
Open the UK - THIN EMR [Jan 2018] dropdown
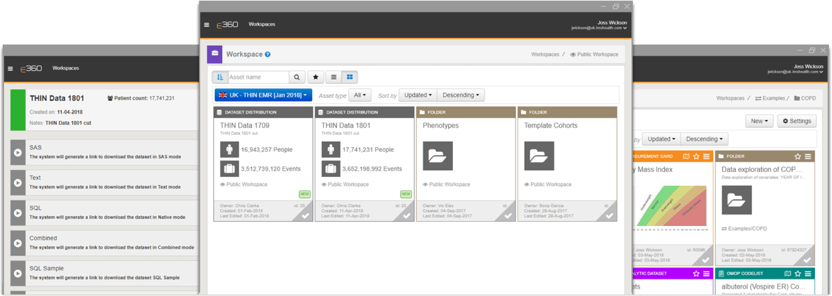click(263, 95)
